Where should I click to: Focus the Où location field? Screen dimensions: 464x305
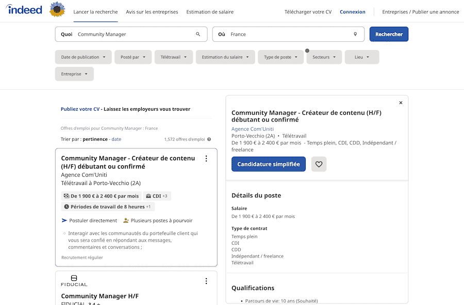[288, 34]
